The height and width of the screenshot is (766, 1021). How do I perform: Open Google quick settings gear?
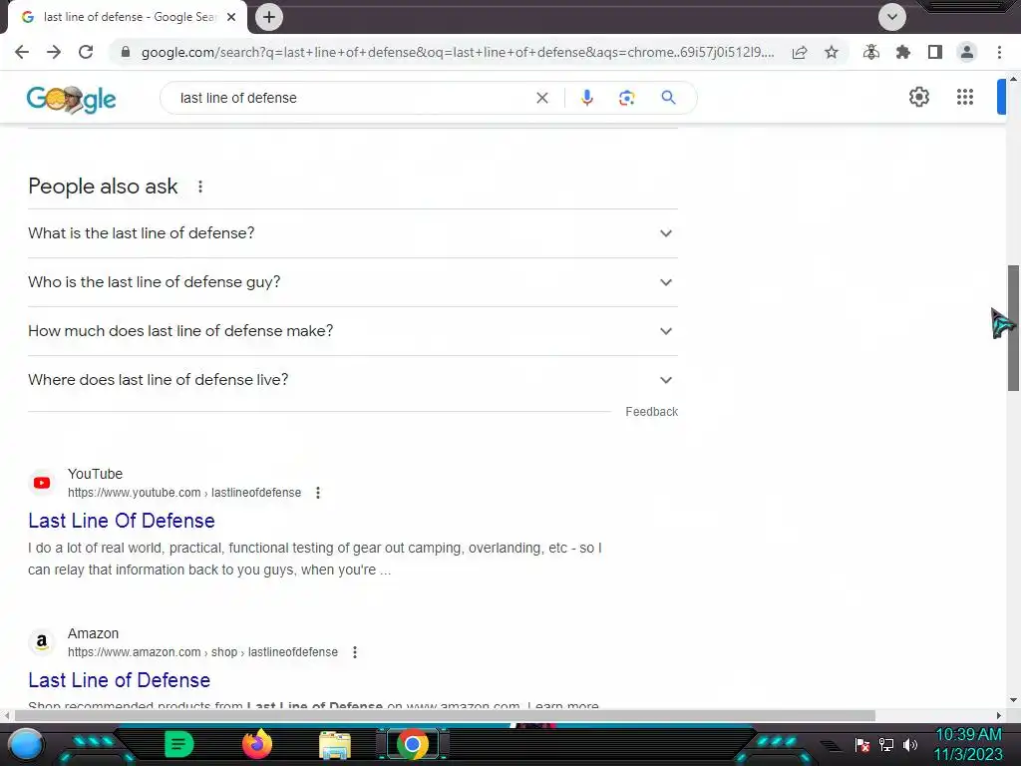[x=918, y=97]
